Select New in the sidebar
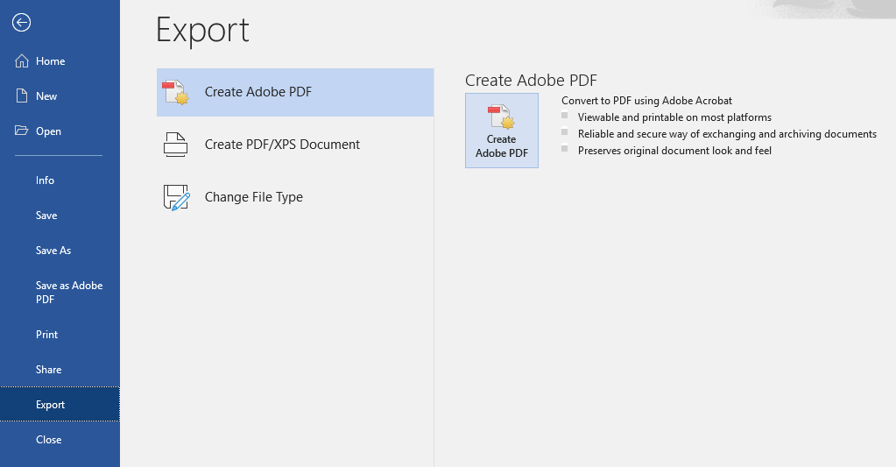 click(60, 96)
